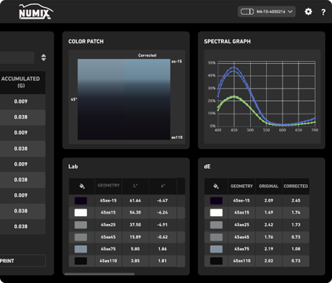Viewport: 332px width, 283px height.
Task: Click the 61.64 L* value
Action: [135, 201]
